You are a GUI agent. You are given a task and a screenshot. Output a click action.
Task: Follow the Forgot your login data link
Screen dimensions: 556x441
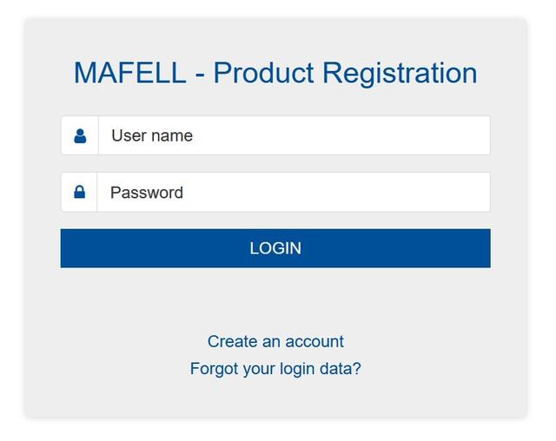point(275,368)
